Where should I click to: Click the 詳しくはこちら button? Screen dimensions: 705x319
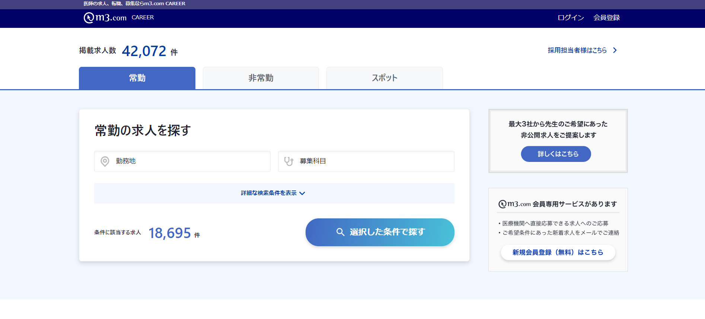tap(556, 154)
